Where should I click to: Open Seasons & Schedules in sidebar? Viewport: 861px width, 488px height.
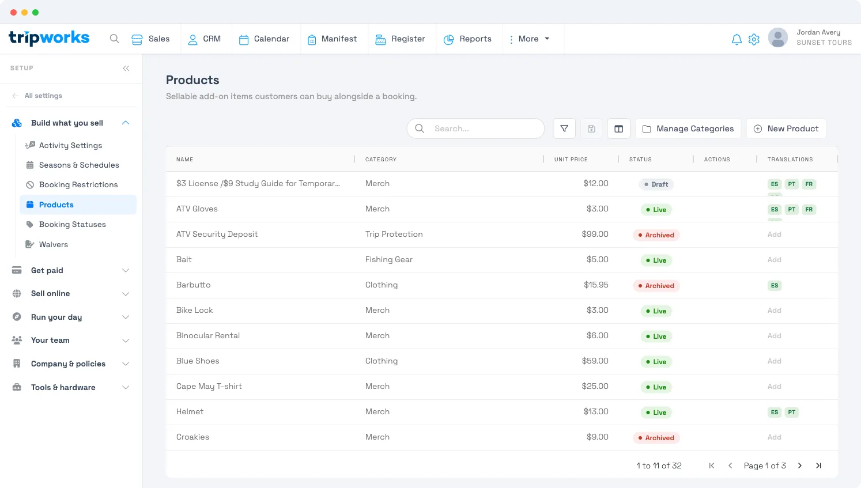[x=78, y=165]
